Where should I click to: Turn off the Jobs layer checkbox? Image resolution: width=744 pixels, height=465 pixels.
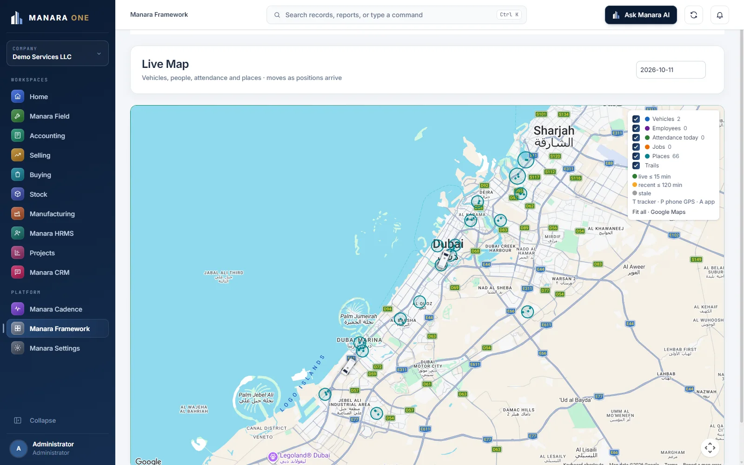pyautogui.click(x=636, y=147)
